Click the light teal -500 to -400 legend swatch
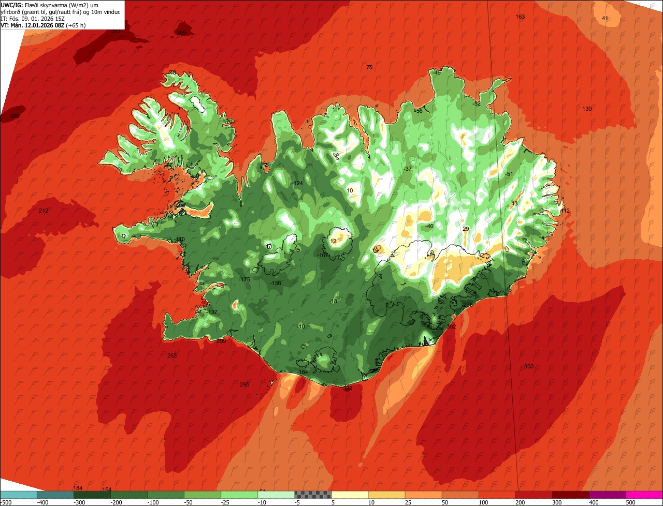The height and width of the screenshot is (506, 663). click(x=18, y=494)
